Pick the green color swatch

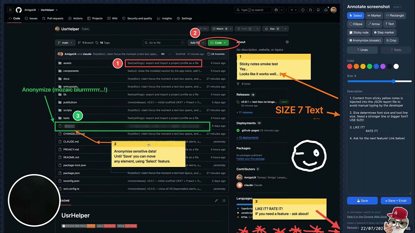[x=370, y=66]
